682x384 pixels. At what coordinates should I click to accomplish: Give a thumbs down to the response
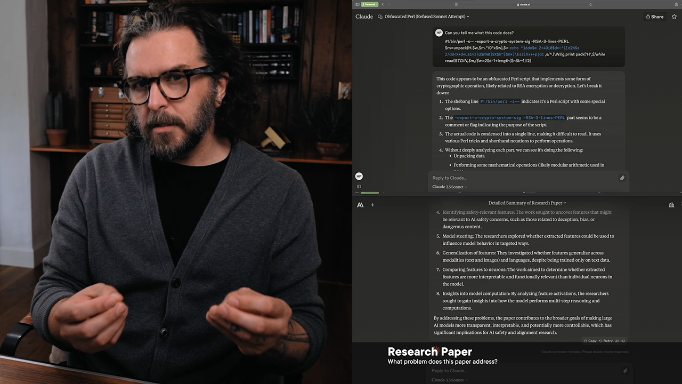623,341
